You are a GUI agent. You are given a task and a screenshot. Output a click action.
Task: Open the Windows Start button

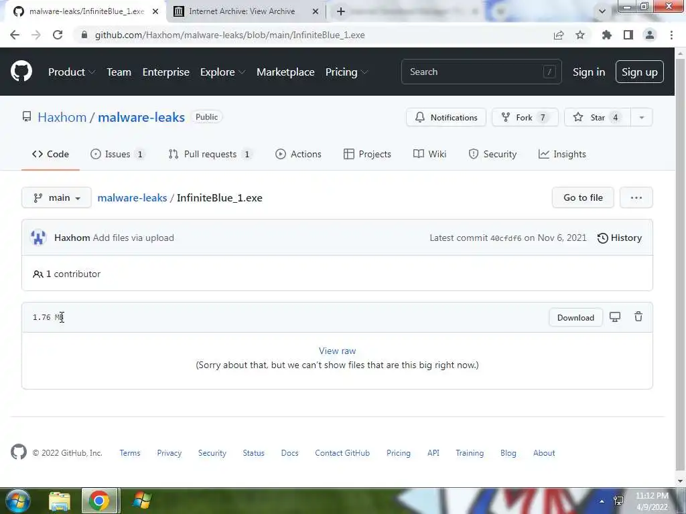pyautogui.click(x=17, y=501)
